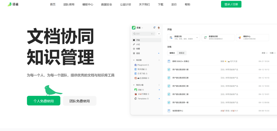Switch to the 浏览过 tab

coord(182,53)
